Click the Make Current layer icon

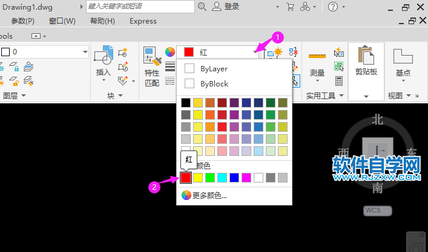point(28,66)
